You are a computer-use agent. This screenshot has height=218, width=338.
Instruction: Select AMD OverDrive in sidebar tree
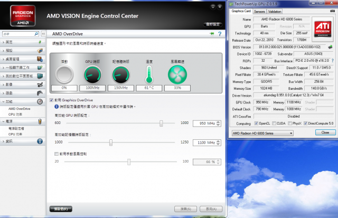[19, 109]
